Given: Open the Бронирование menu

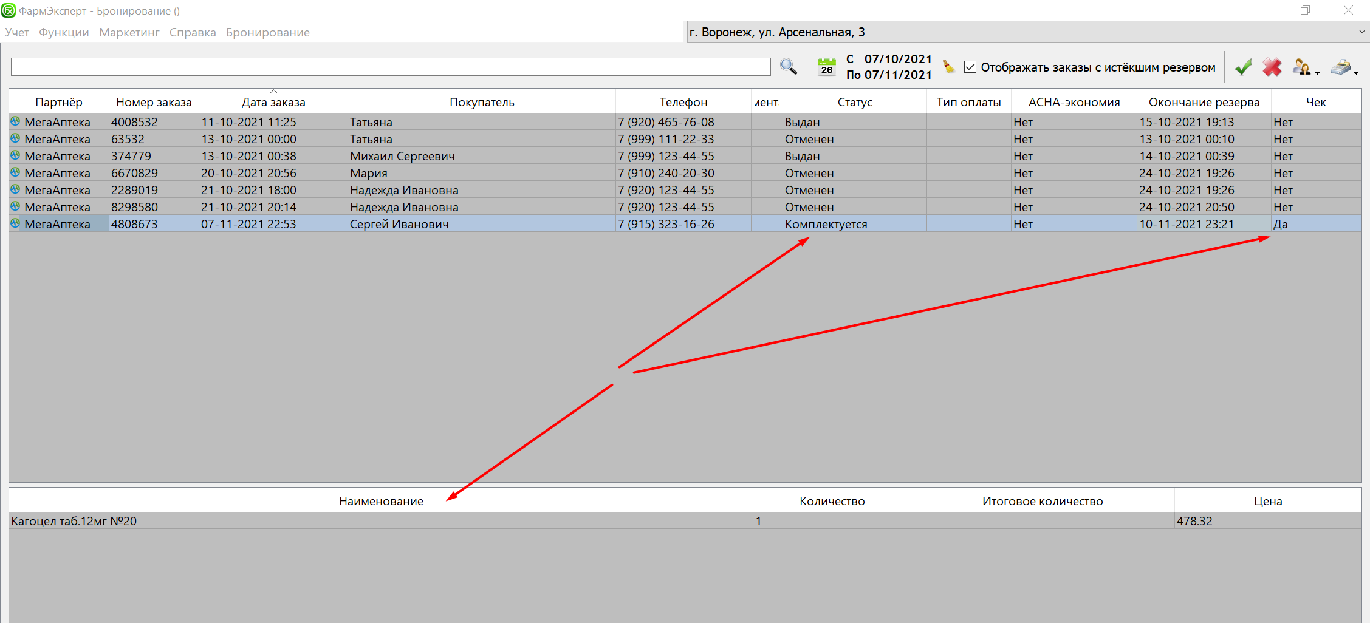Looking at the screenshot, I should point(268,32).
